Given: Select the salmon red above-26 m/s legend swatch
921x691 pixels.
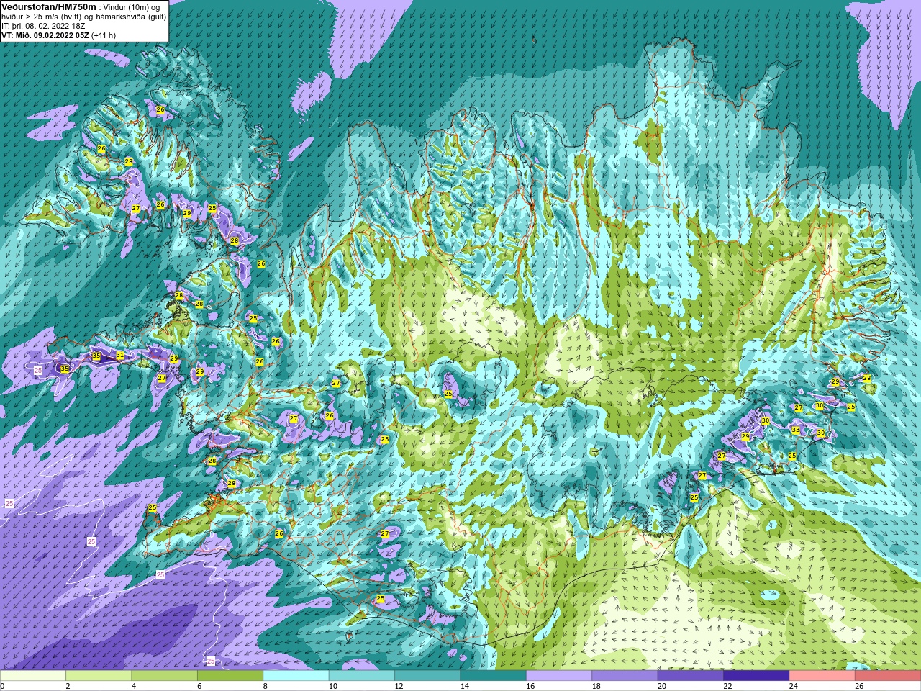Looking at the screenshot, I should [x=888, y=676].
